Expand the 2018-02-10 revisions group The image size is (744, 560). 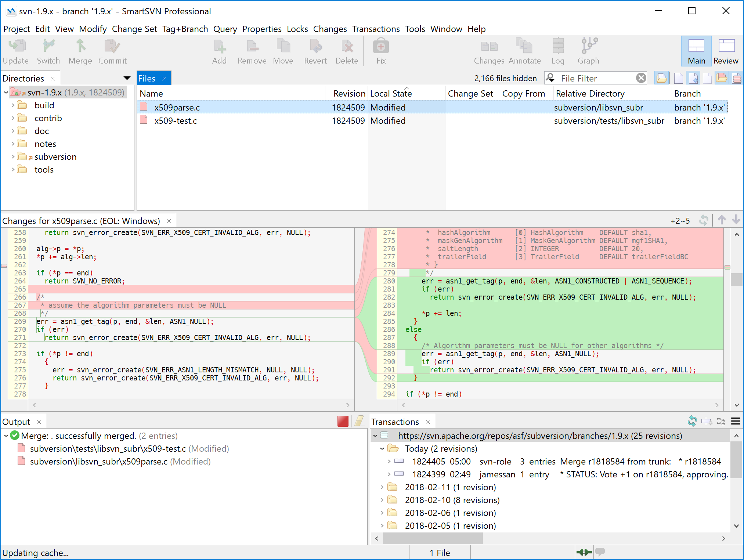tap(382, 500)
